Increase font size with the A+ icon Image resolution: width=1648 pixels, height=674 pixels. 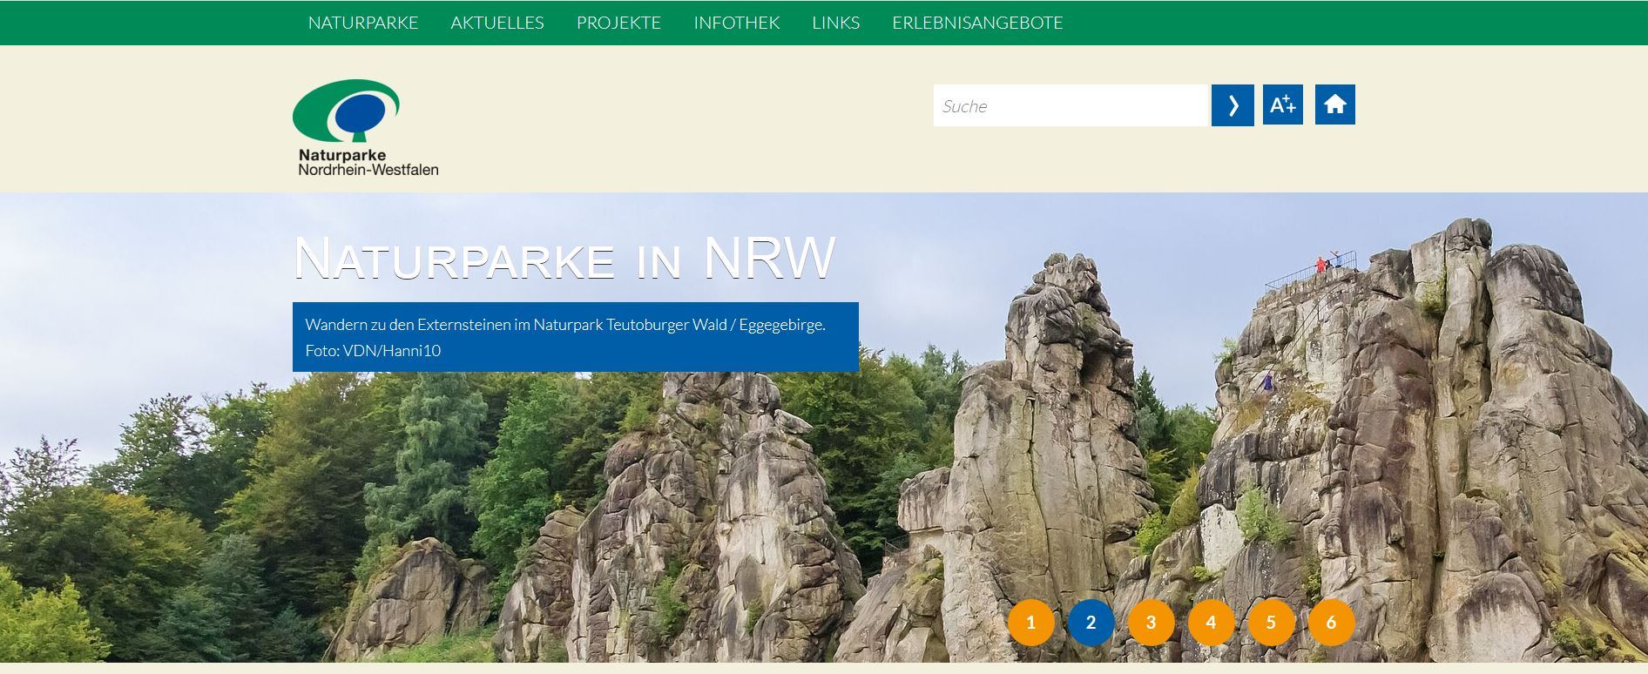[1282, 105]
